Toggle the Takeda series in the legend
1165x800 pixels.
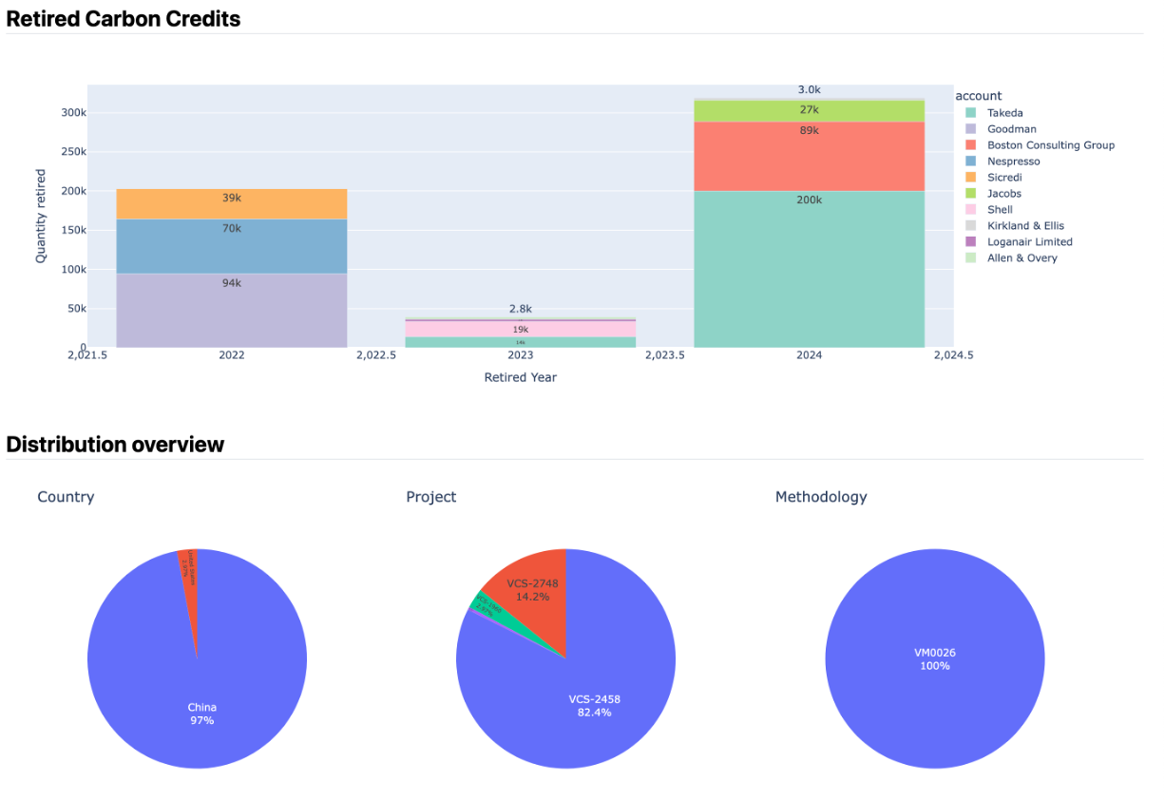click(1004, 113)
